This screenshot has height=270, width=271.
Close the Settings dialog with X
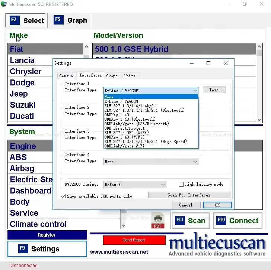coord(226,63)
